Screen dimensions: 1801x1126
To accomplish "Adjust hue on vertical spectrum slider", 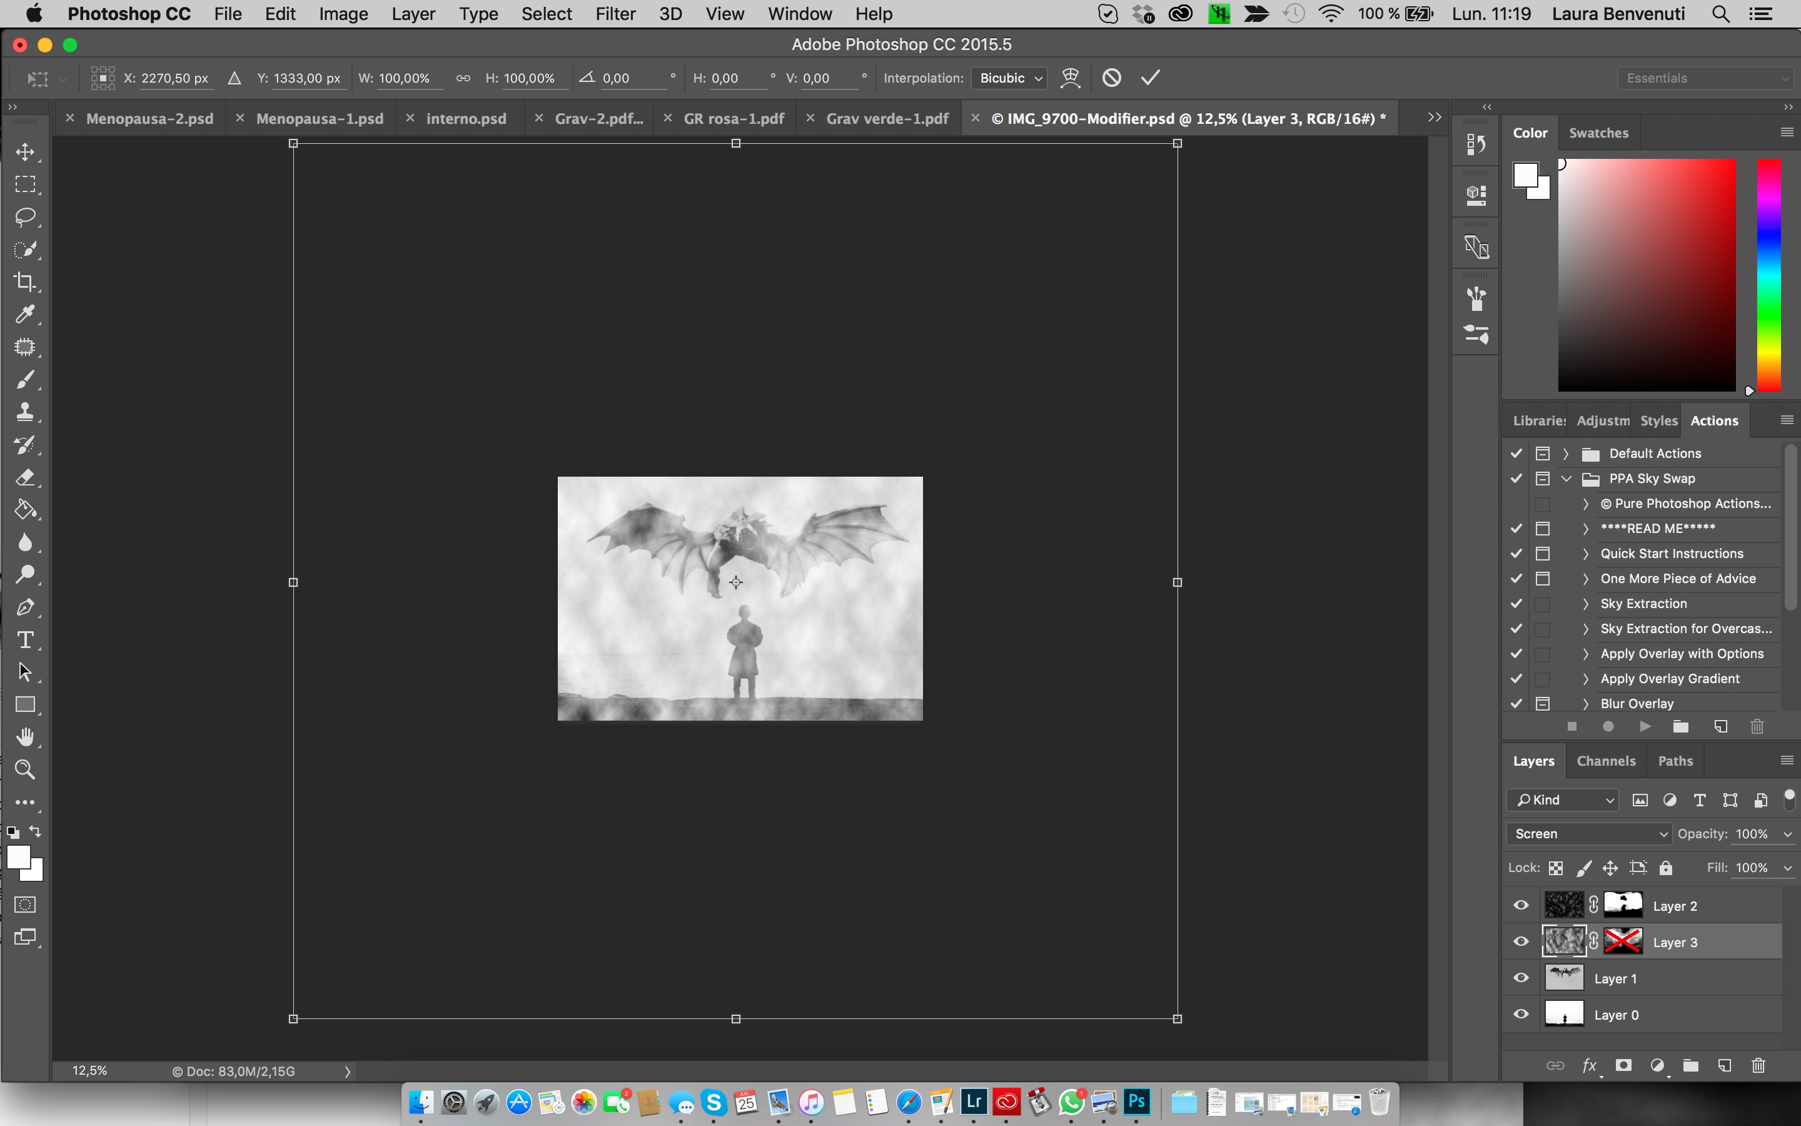I will [1769, 275].
